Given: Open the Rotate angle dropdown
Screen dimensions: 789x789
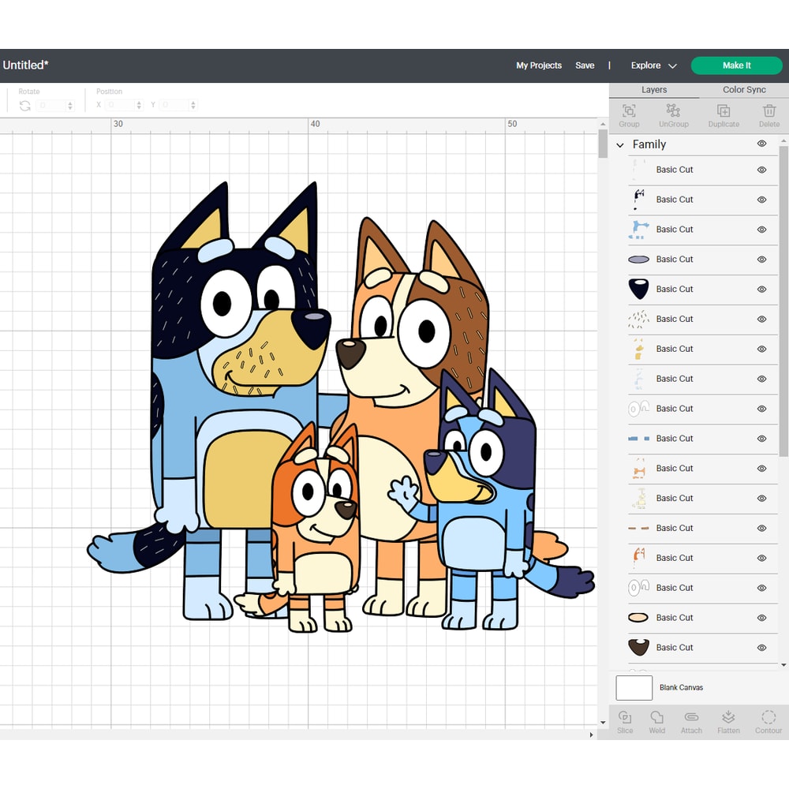Looking at the screenshot, I should pyautogui.click(x=70, y=104).
